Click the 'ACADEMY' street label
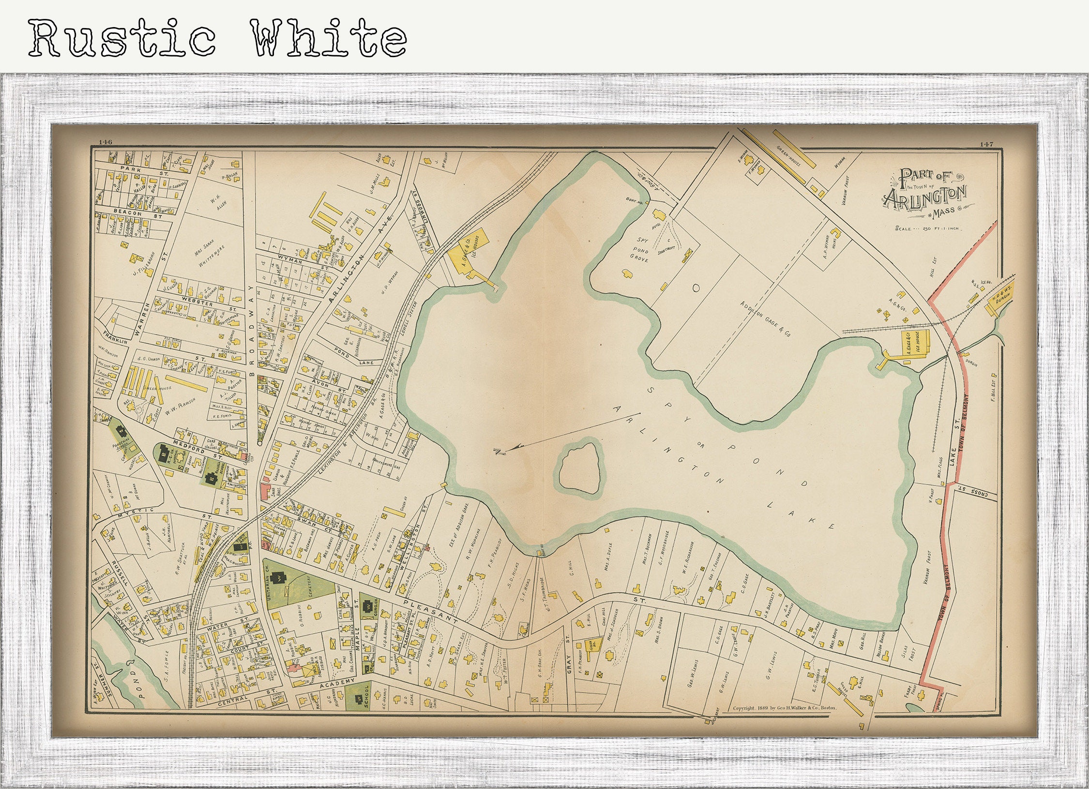 (x=337, y=683)
